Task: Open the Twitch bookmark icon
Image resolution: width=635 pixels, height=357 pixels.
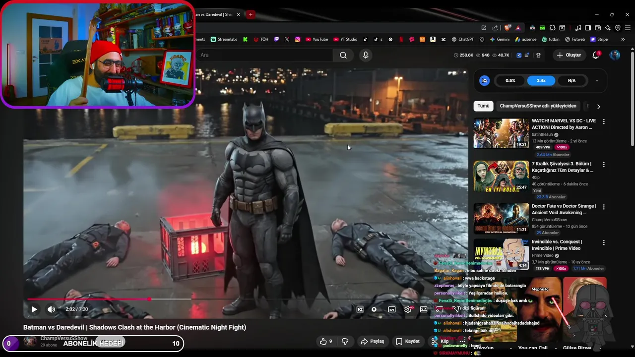Action: (x=276, y=39)
